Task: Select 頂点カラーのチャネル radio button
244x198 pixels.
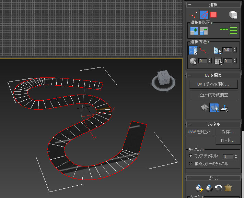Action: (190, 163)
